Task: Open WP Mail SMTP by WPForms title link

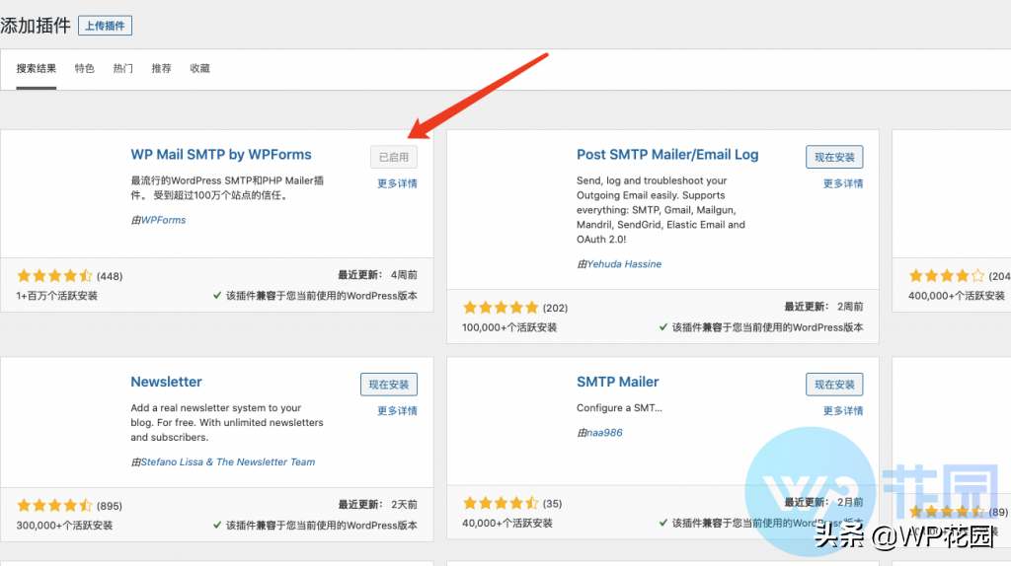Action: click(221, 155)
